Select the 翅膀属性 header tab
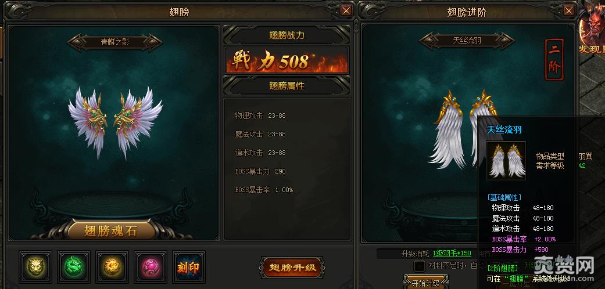 (287, 85)
